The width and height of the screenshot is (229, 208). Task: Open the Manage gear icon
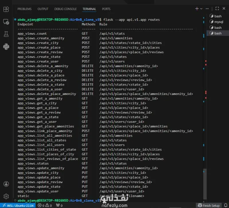click(6, 196)
